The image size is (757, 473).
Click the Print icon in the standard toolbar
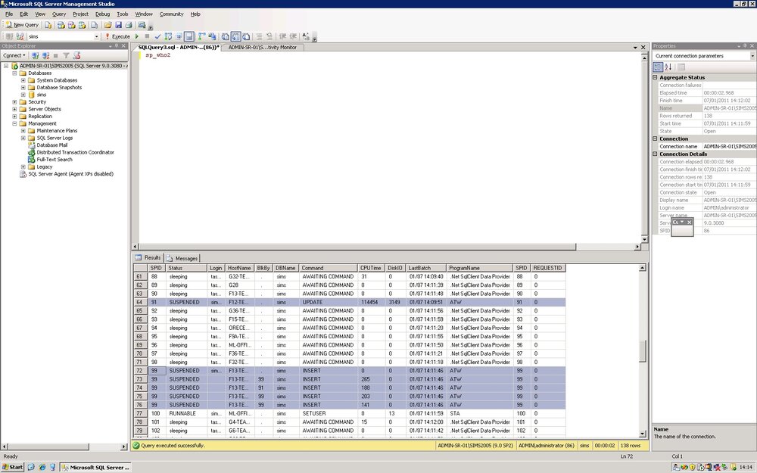(x=129, y=25)
